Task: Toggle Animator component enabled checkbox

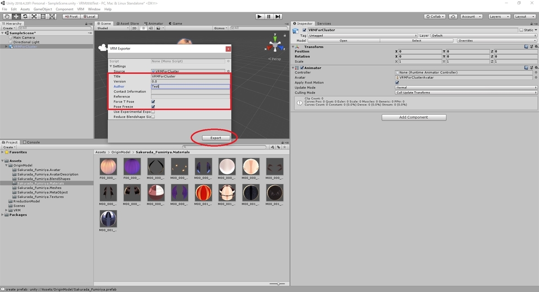Action: (x=302, y=68)
